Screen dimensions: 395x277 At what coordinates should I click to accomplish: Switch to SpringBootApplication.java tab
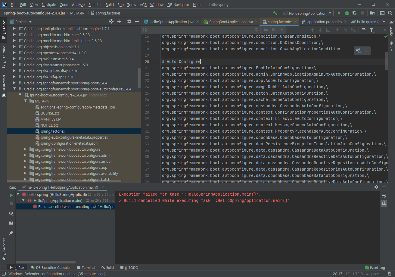click(230, 22)
